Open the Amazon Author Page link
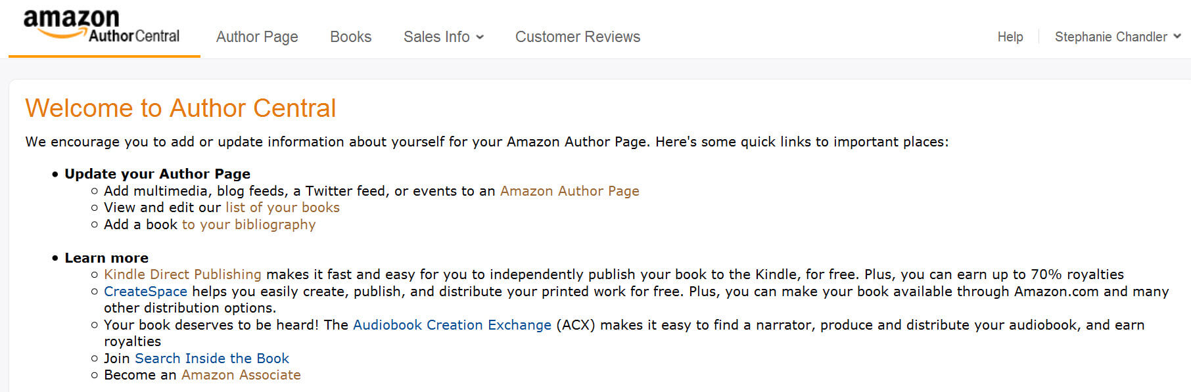Image resolution: width=1191 pixels, height=392 pixels. pos(569,191)
